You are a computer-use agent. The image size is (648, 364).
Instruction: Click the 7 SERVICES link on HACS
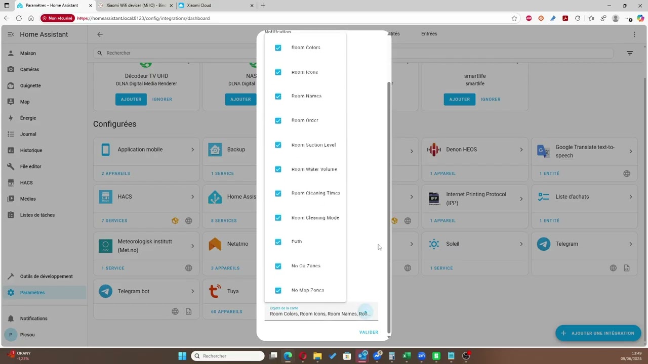pyautogui.click(x=114, y=220)
